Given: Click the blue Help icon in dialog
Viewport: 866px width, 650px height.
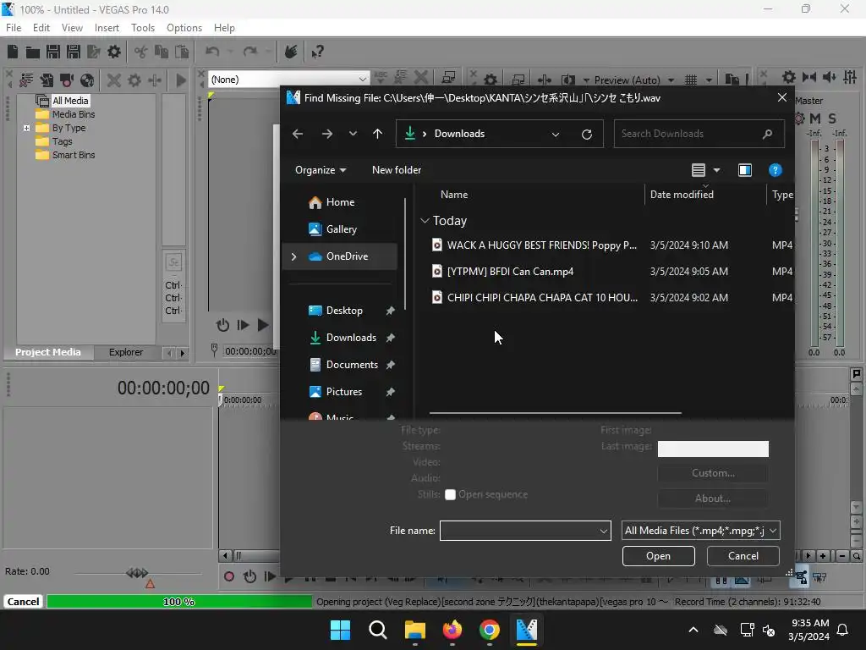Looking at the screenshot, I should pyautogui.click(x=775, y=170).
